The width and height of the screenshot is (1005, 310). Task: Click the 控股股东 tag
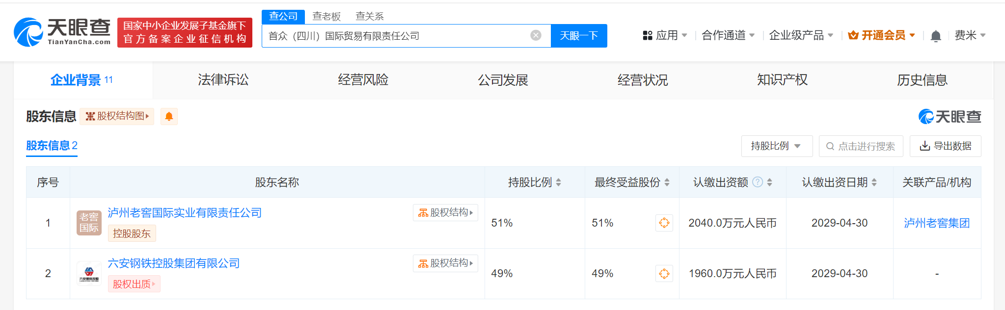132,233
